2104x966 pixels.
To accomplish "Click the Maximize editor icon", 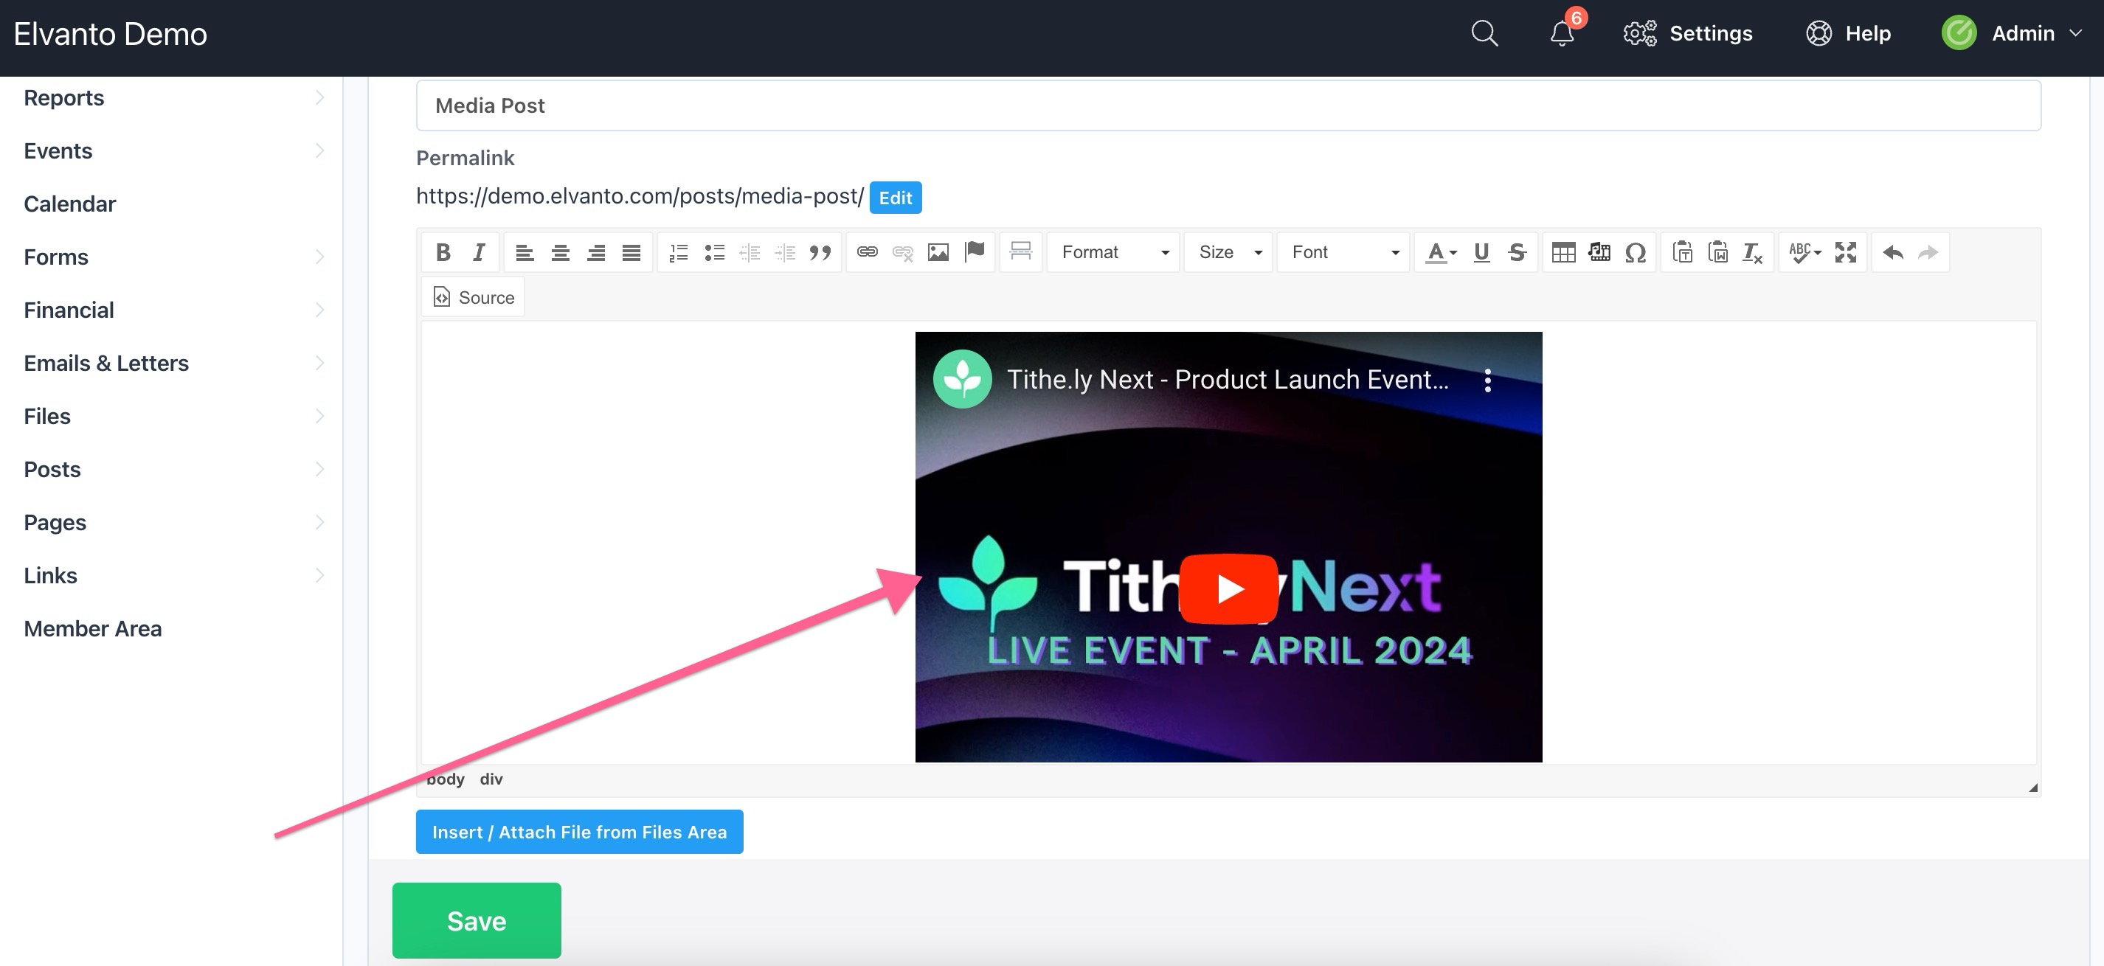I will pos(1845,252).
